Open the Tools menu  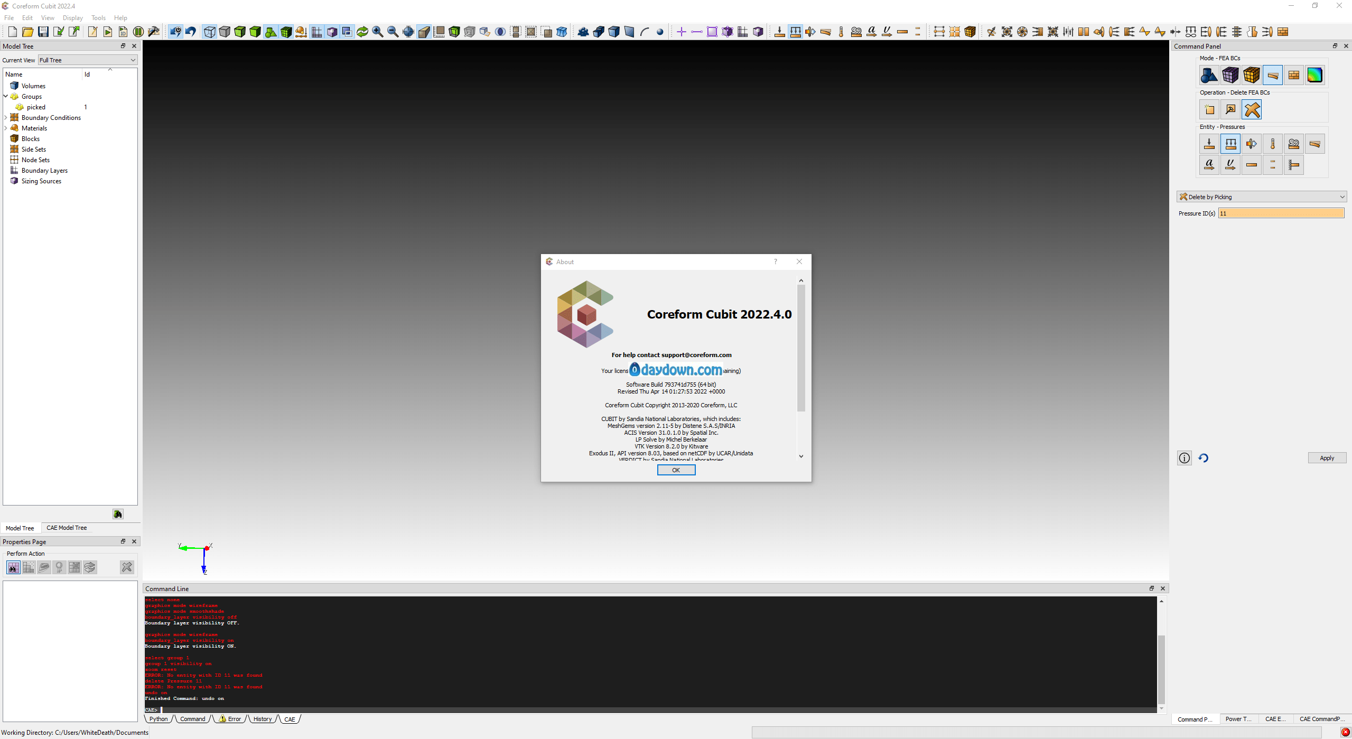(98, 18)
